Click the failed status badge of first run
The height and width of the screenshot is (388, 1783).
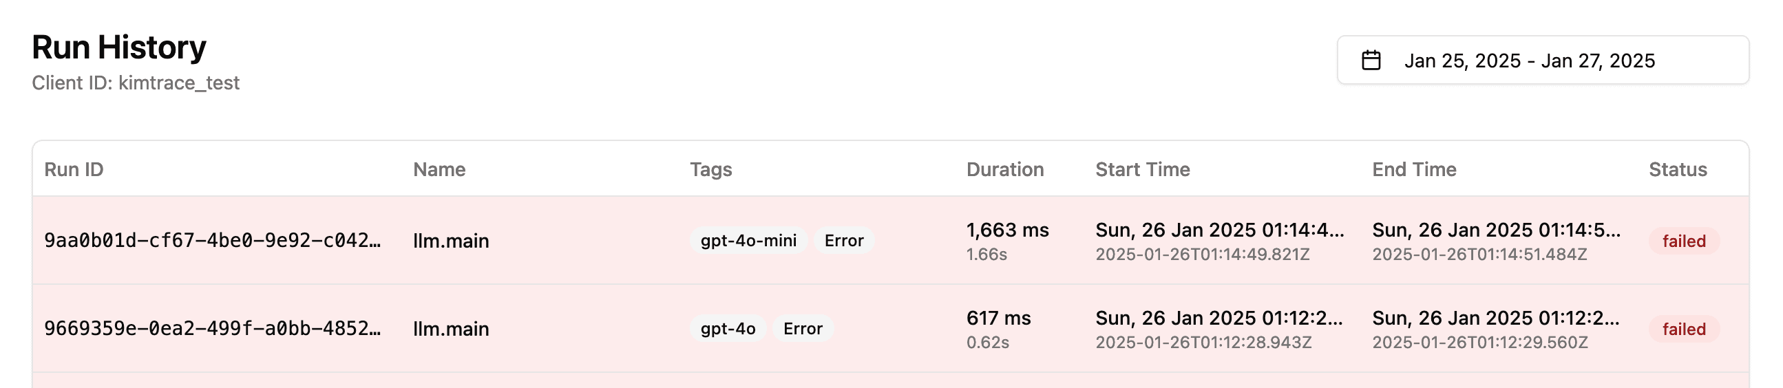coord(1684,241)
